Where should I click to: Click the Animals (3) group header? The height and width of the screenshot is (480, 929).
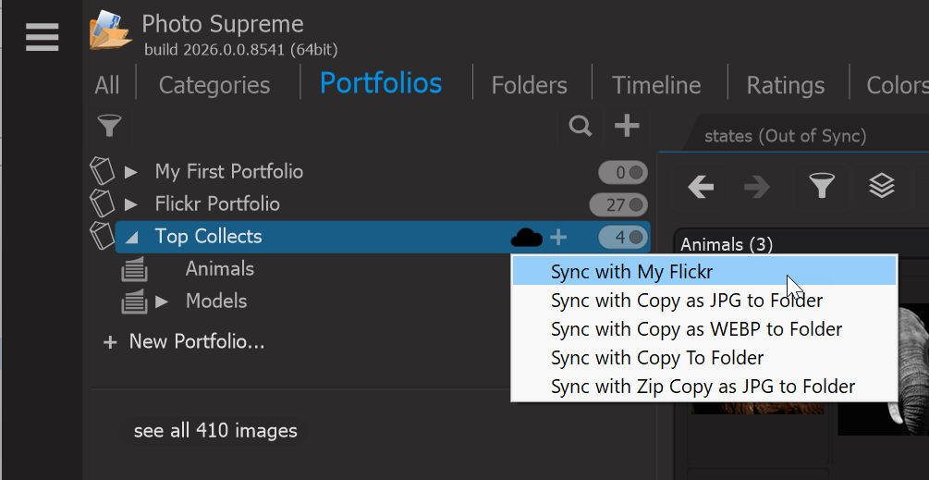727,244
